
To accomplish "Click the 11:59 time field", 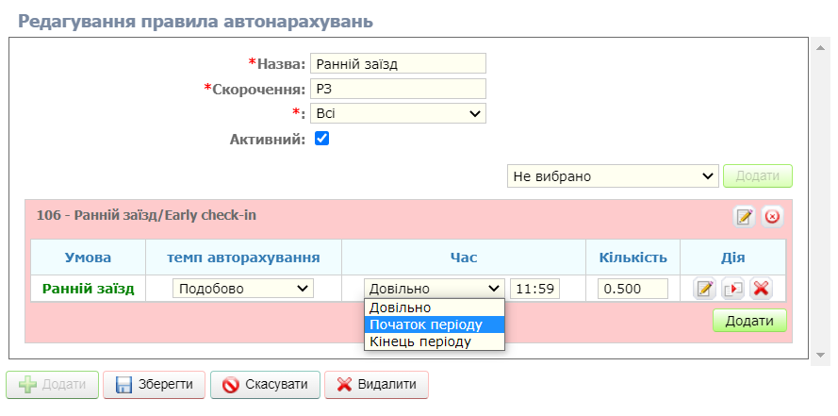I will tap(534, 289).
